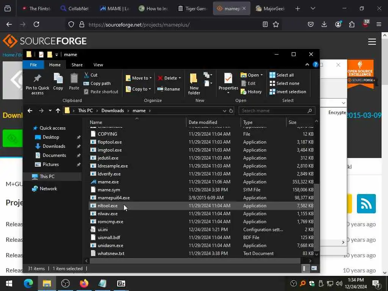This screenshot has height=291, width=388.
Task: Click SourceForge RSS feed icon
Action: 366,203
